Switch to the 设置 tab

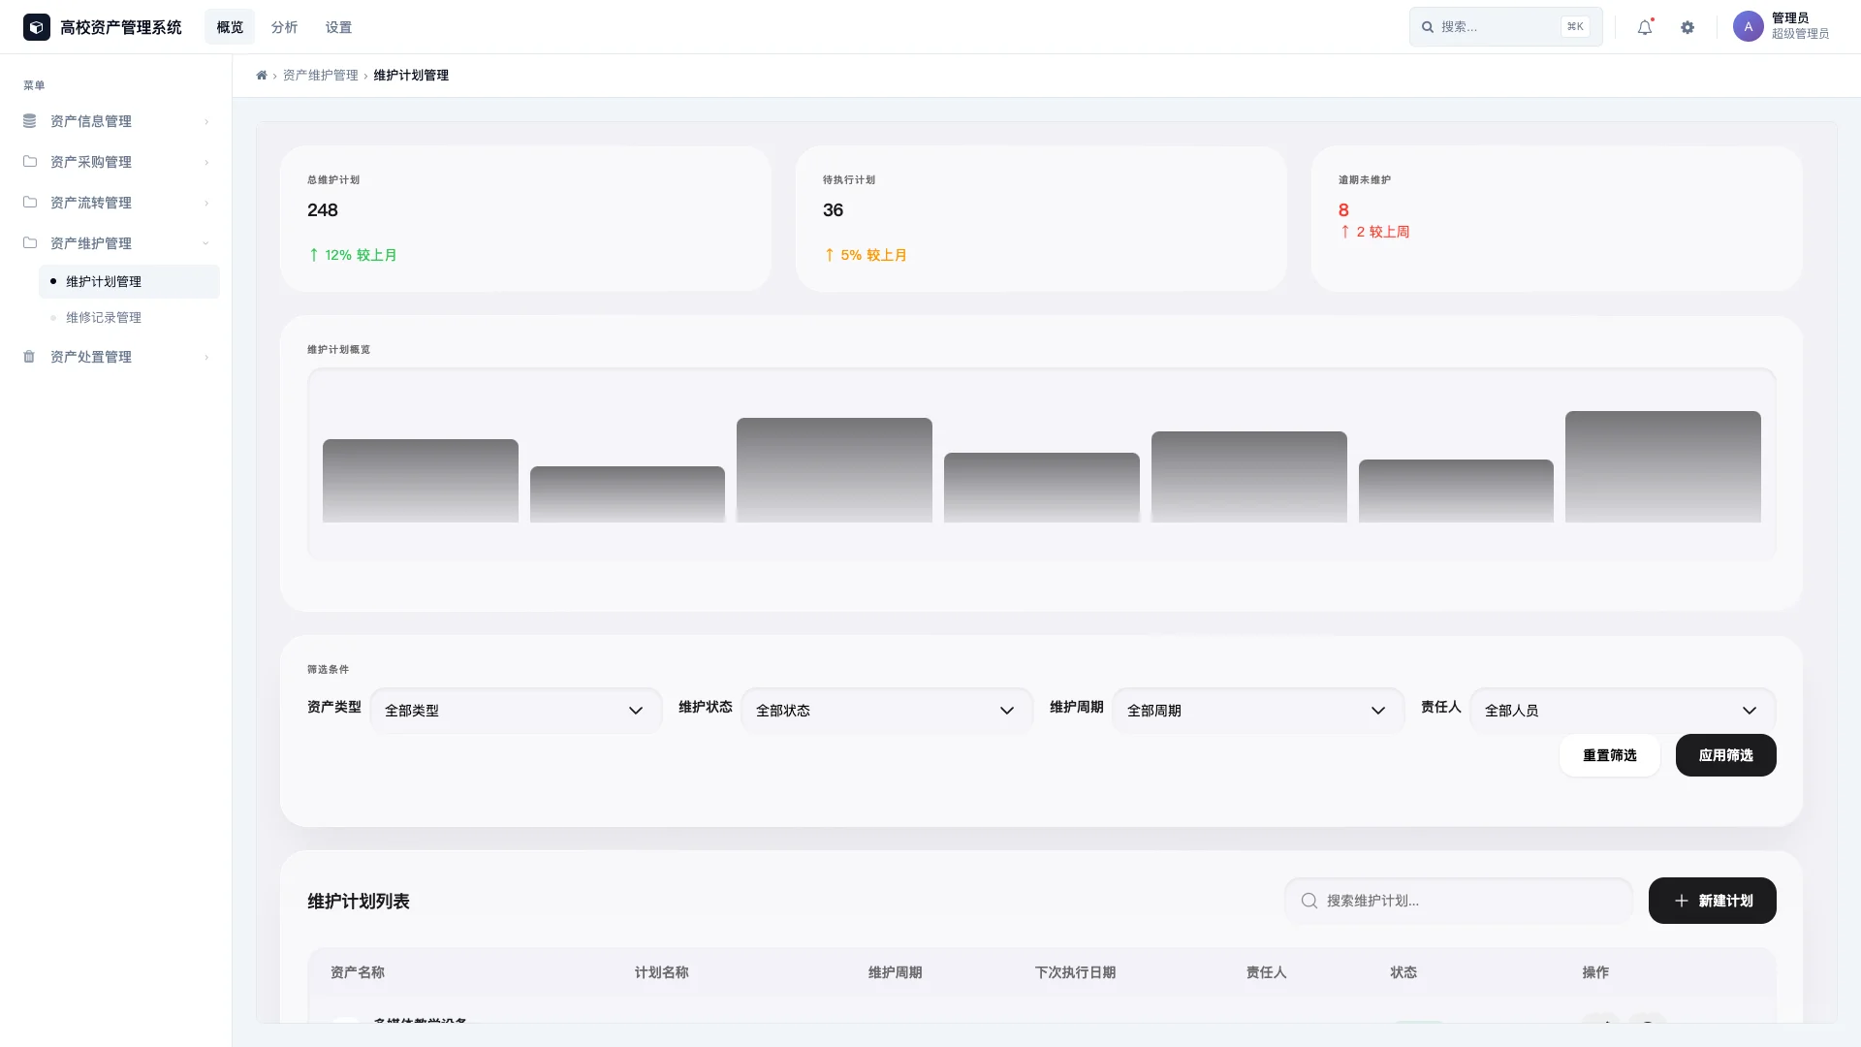tap(339, 27)
